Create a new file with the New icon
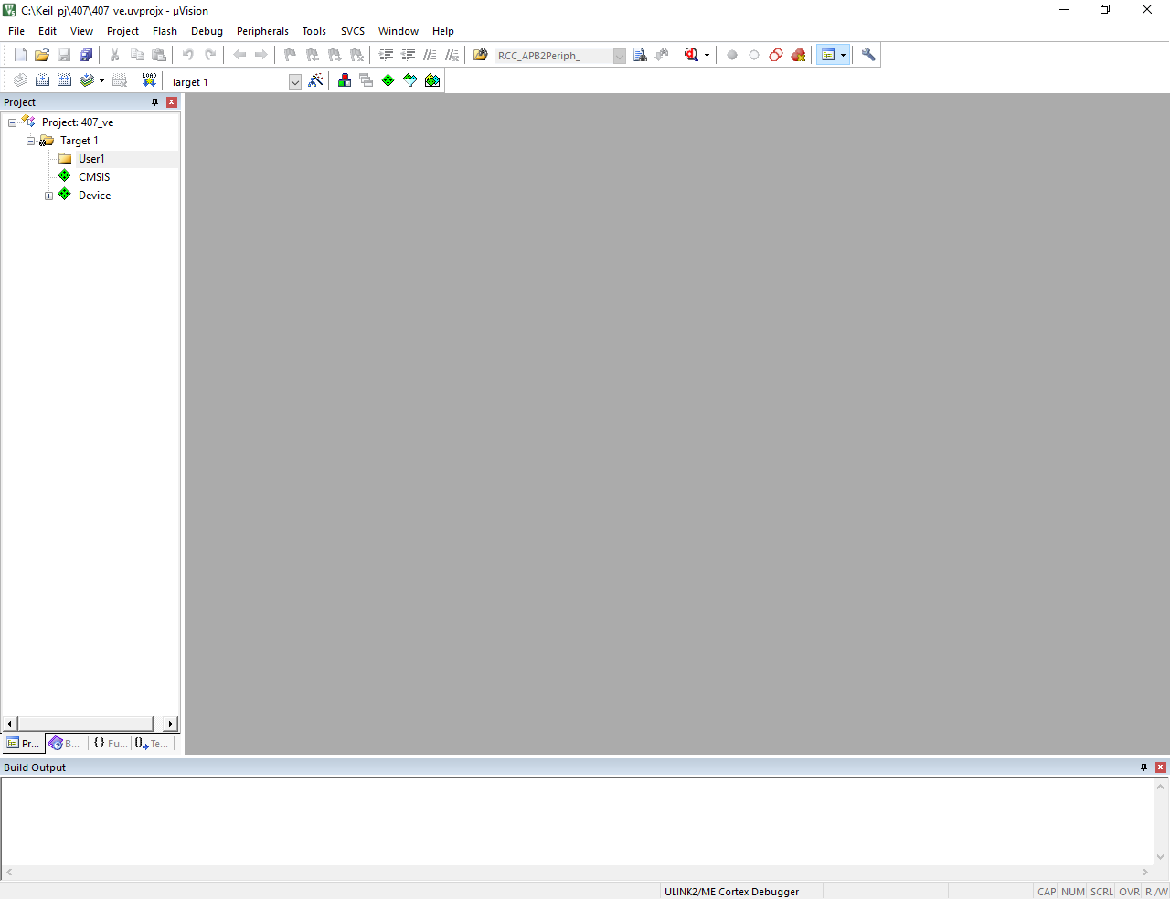The height and width of the screenshot is (899, 1170). click(x=20, y=55)
